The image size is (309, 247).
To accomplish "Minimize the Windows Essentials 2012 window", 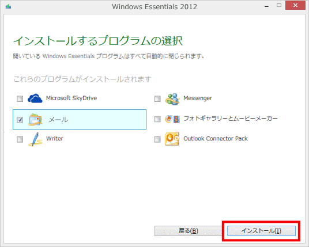I will (x=266, y=6).
